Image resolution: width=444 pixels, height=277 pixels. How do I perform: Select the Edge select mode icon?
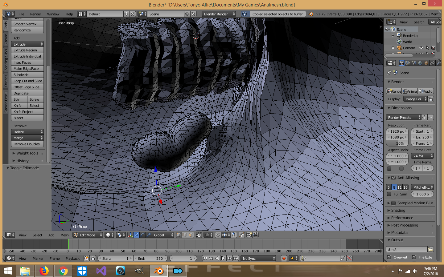pos(185,235)
